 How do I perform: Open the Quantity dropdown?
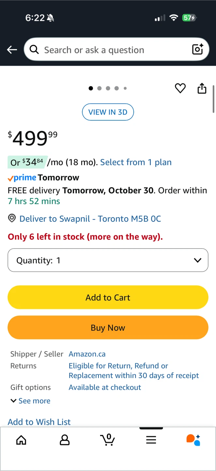pyautogui.click(x=108, y=260)
